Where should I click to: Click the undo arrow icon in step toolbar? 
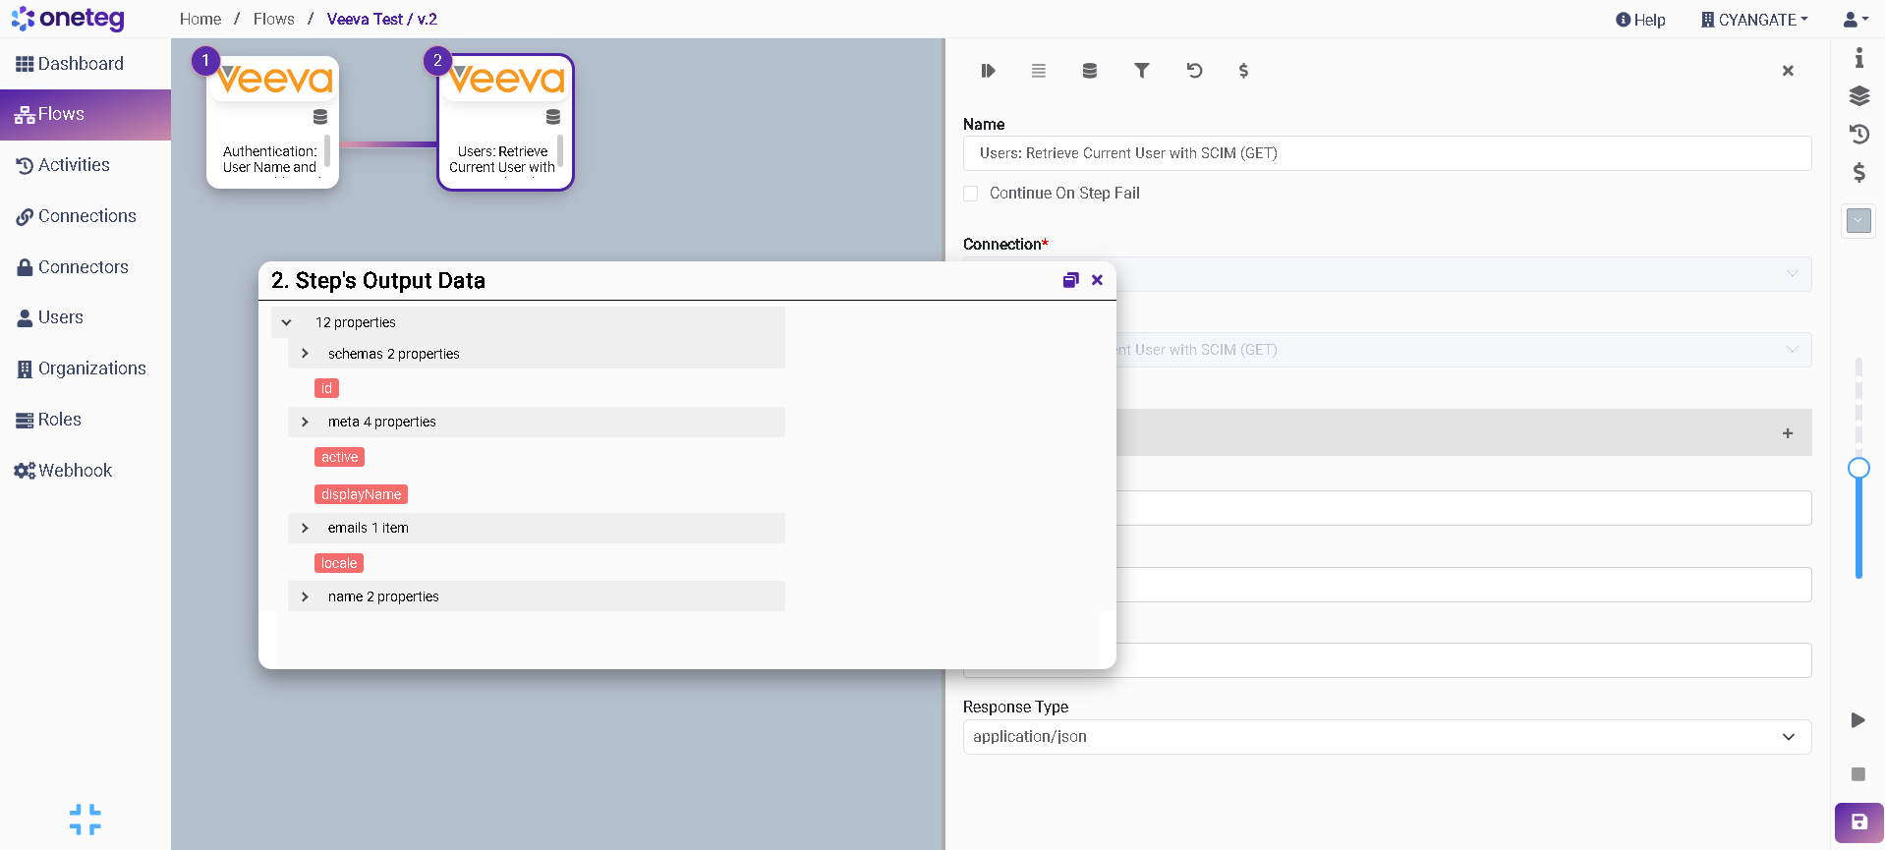(1194, 71)
